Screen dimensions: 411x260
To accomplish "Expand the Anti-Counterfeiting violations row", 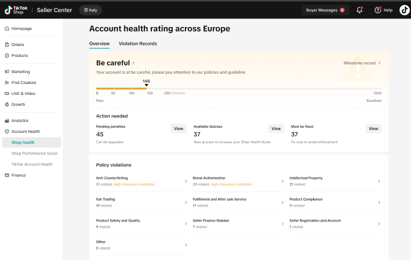I will pyautogui.click(x=185, y=181).
